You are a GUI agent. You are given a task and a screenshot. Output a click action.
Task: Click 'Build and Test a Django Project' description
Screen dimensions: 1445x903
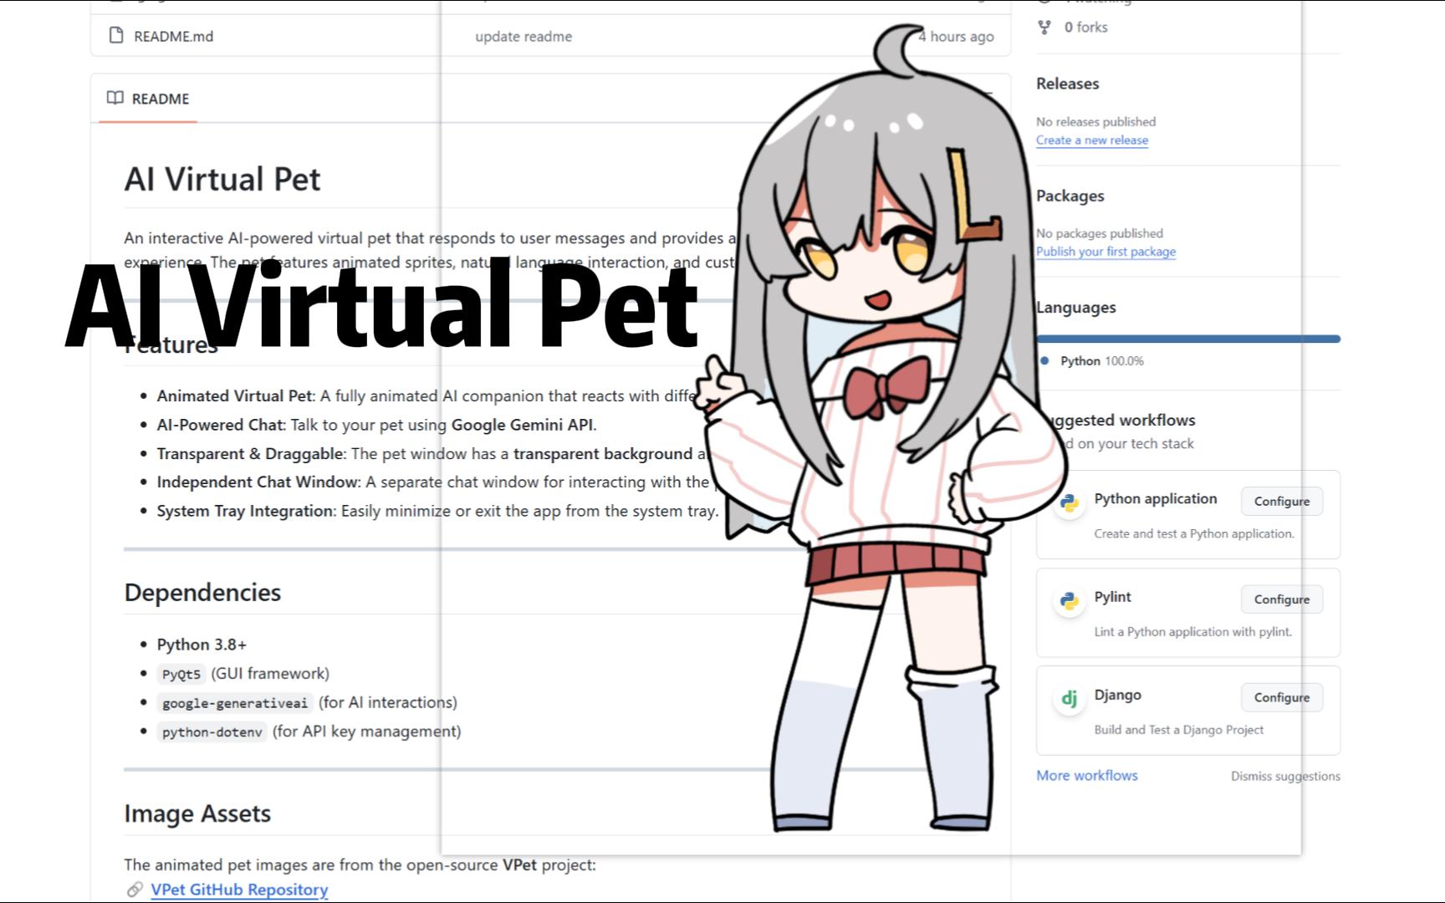pos(1179,729)
